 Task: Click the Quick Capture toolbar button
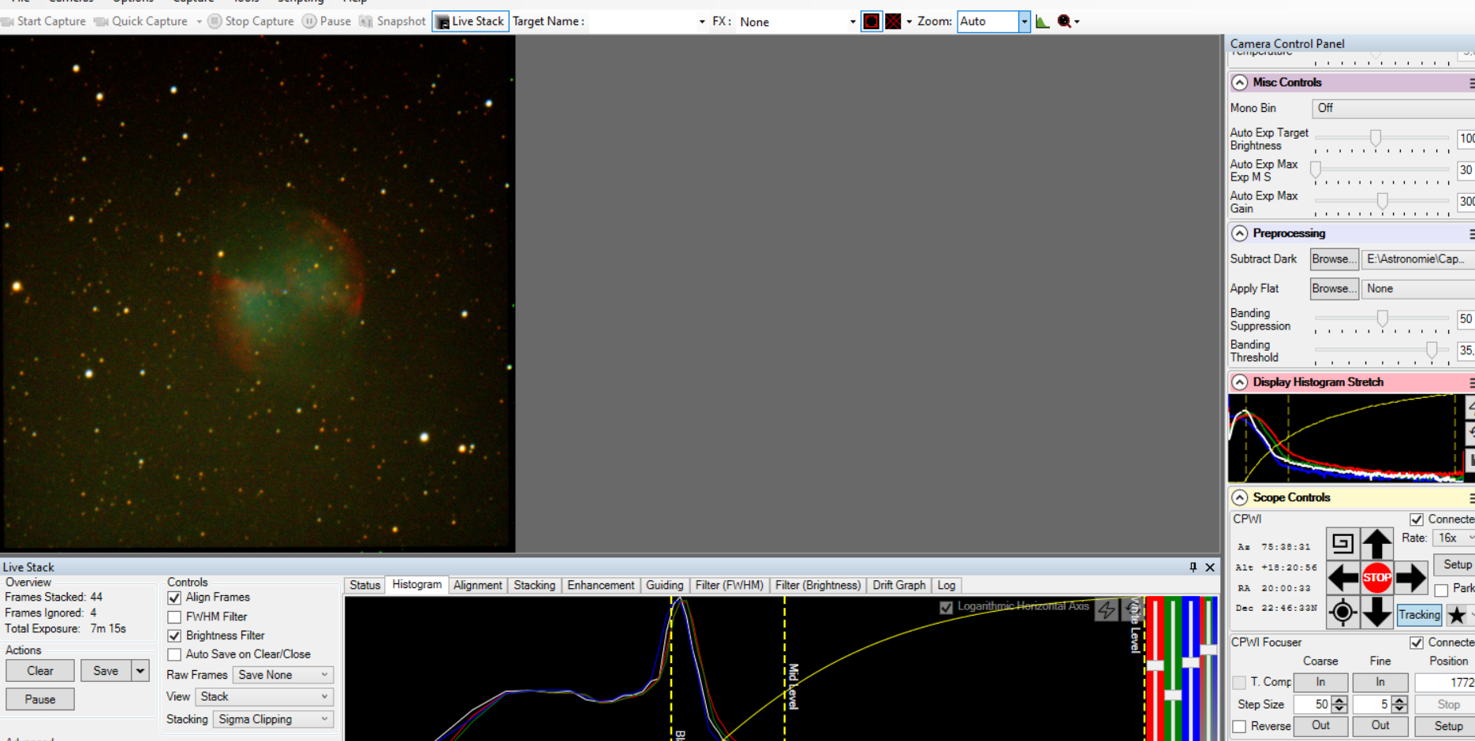click(x=141, y=21)
